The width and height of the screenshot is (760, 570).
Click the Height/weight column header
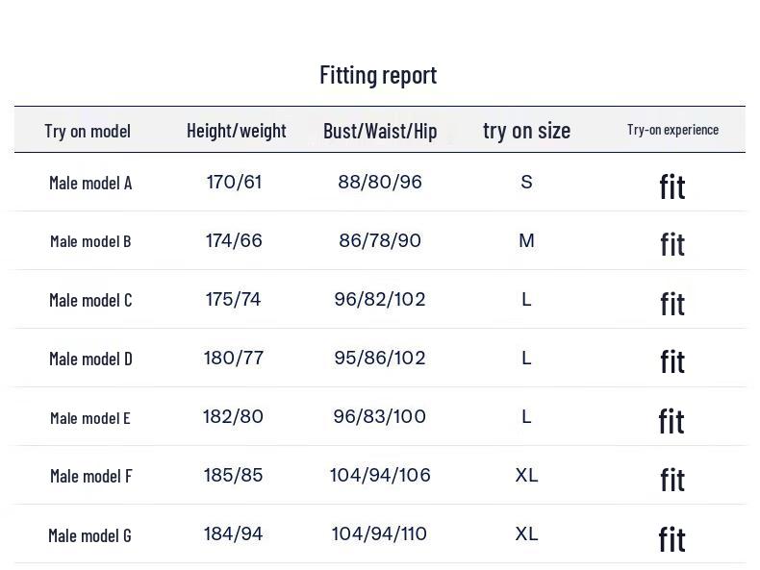coord(237,131)
